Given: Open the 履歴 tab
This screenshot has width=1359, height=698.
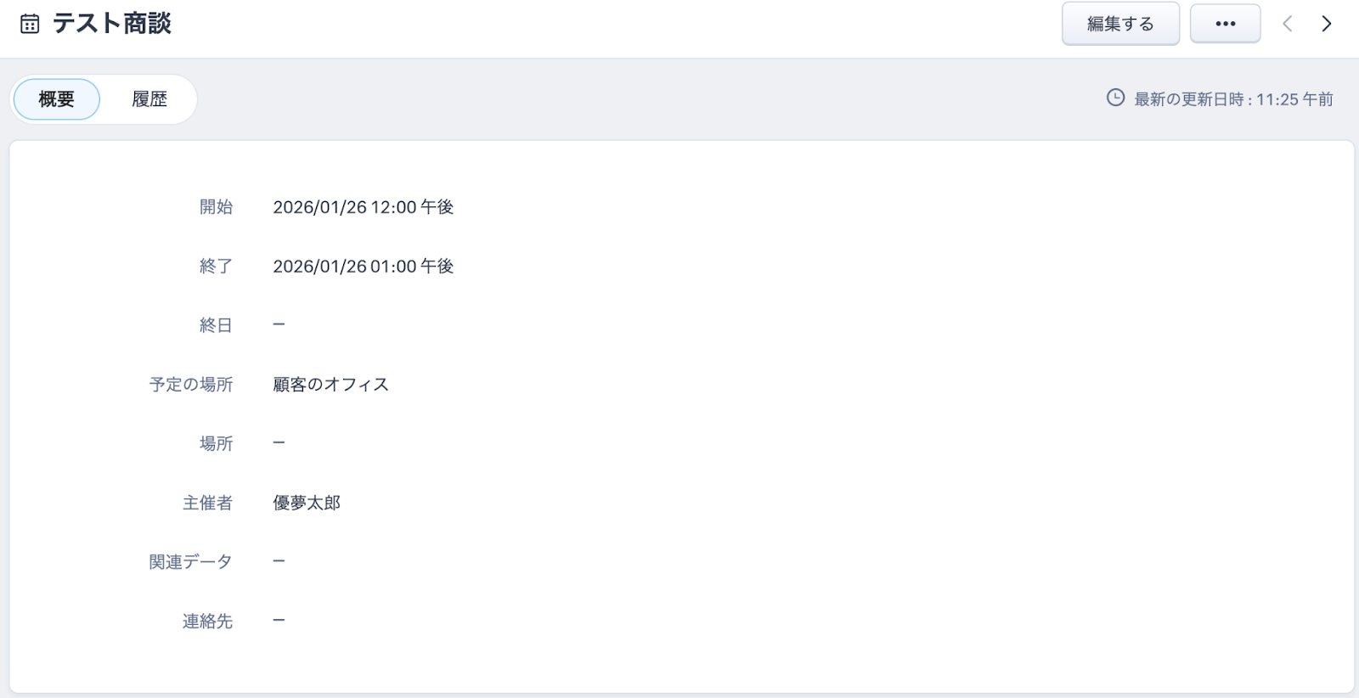Looking at the screenshot, I should [x=149, y=99].
